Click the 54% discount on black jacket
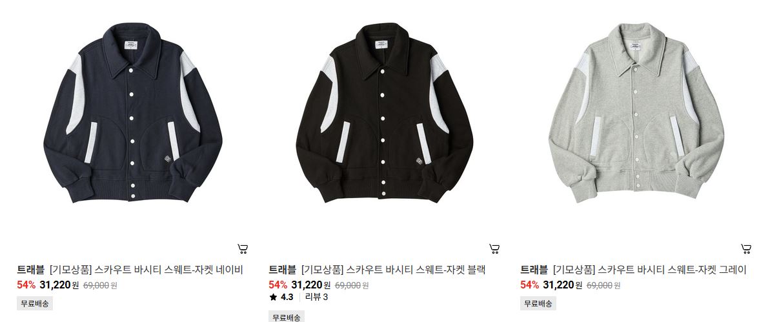The width and height of the screenshot is (779, 322). pos(278,285)
